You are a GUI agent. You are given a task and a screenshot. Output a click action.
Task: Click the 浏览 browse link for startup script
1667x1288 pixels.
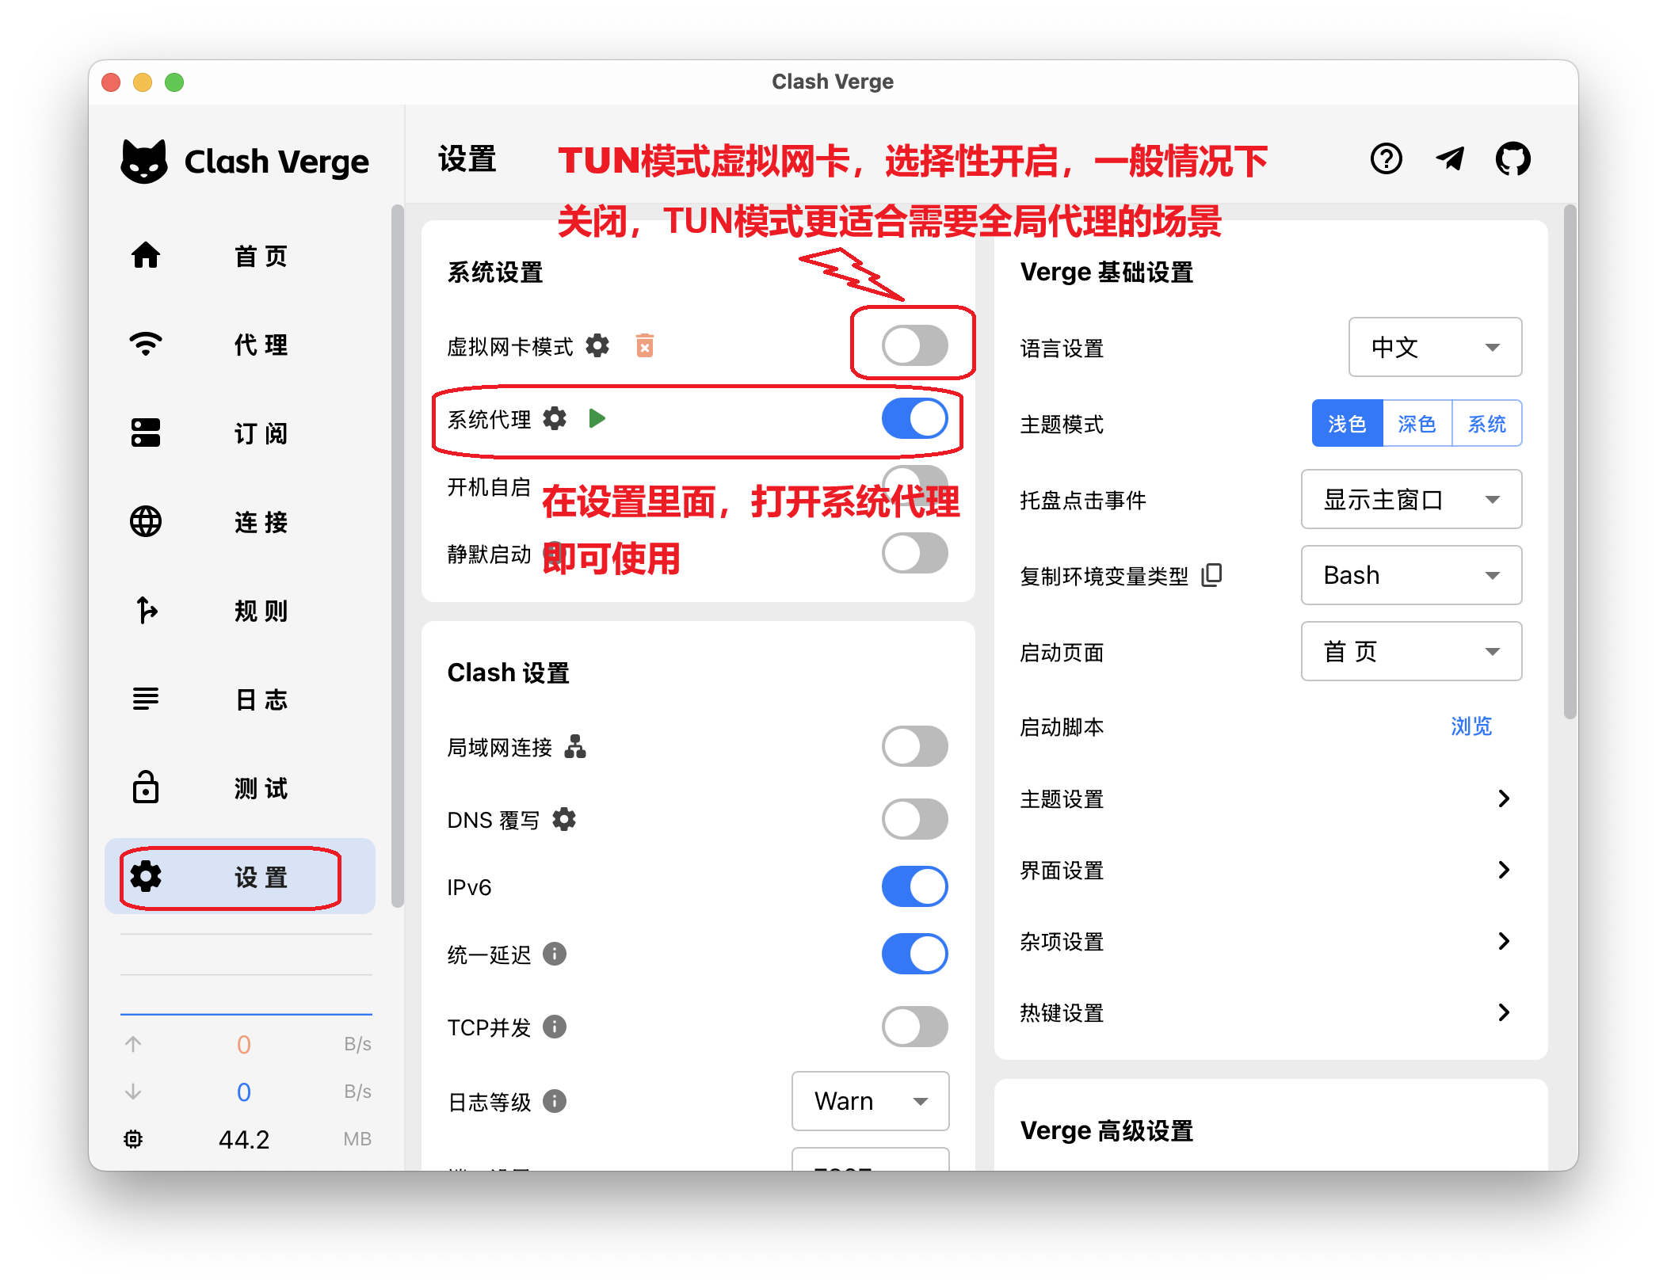tap(1471, 726)
